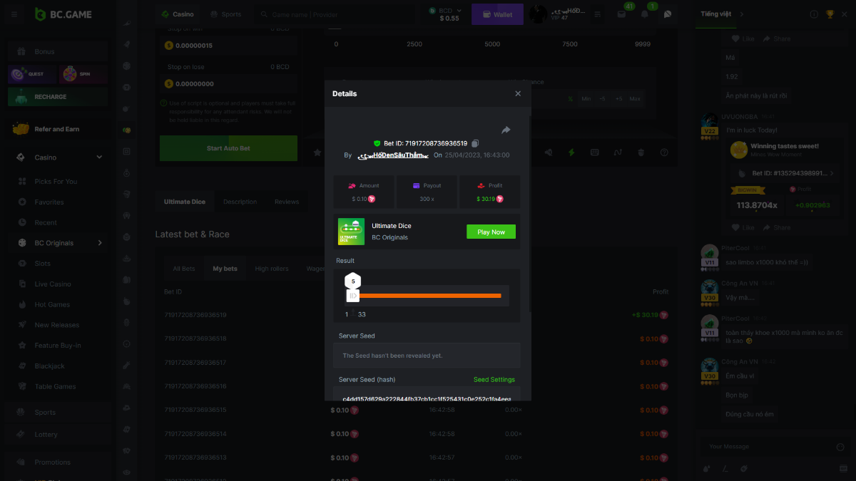
Task: Open the notifications bell icon
Action: (x=645, y=14)
